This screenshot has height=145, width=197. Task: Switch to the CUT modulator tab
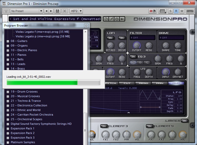point(127,83)
